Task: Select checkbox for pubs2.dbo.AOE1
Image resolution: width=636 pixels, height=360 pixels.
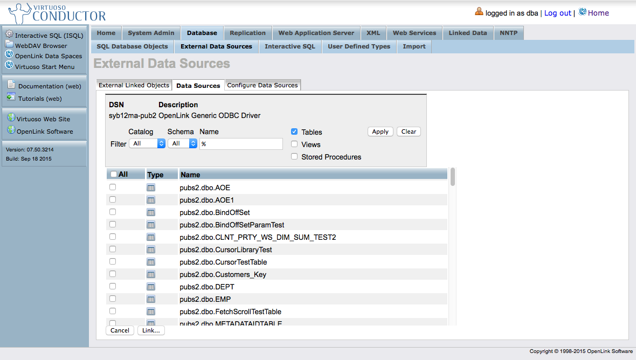Action: pyautogui.click(x=113, y=199)
